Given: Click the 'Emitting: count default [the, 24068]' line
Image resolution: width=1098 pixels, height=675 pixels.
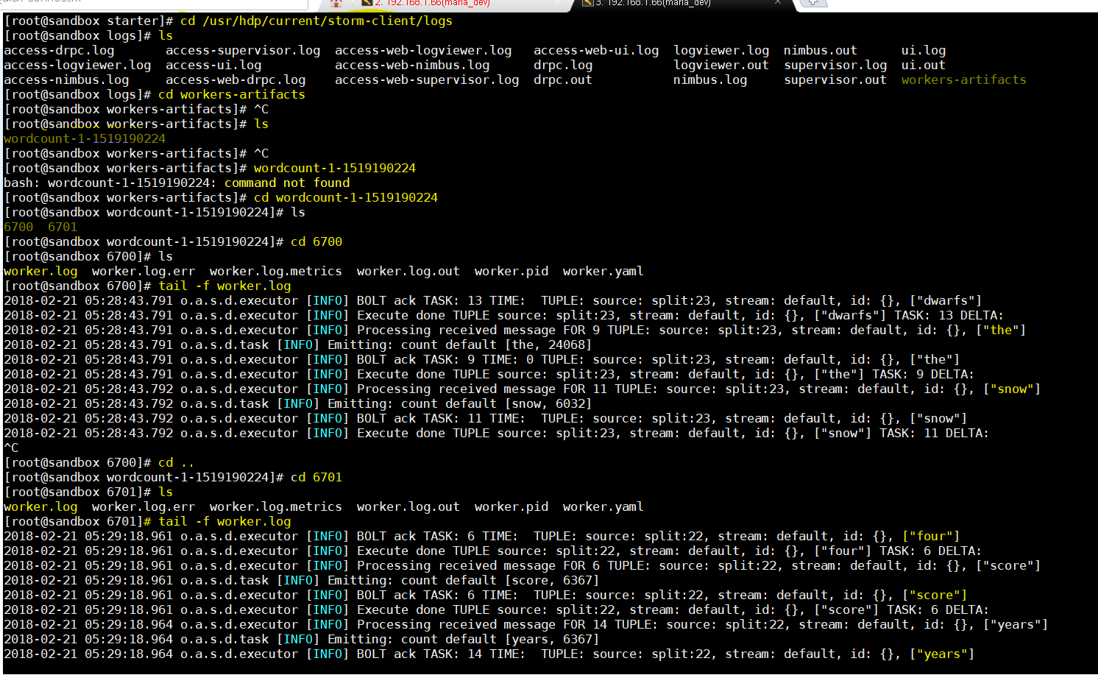Looking at the screenshot, I should pyautogui.click(x=298, y=345).
